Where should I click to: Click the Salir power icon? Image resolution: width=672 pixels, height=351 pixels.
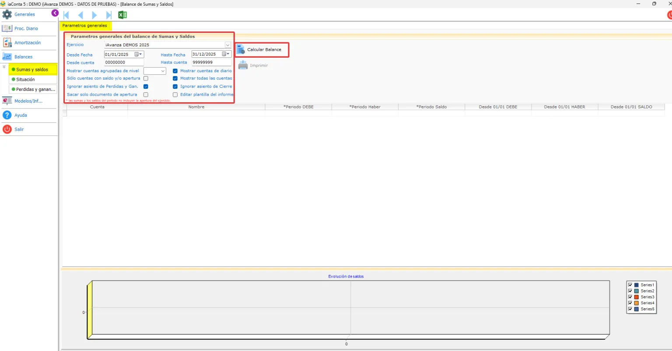pyautogui.click(x=7, y=129)
